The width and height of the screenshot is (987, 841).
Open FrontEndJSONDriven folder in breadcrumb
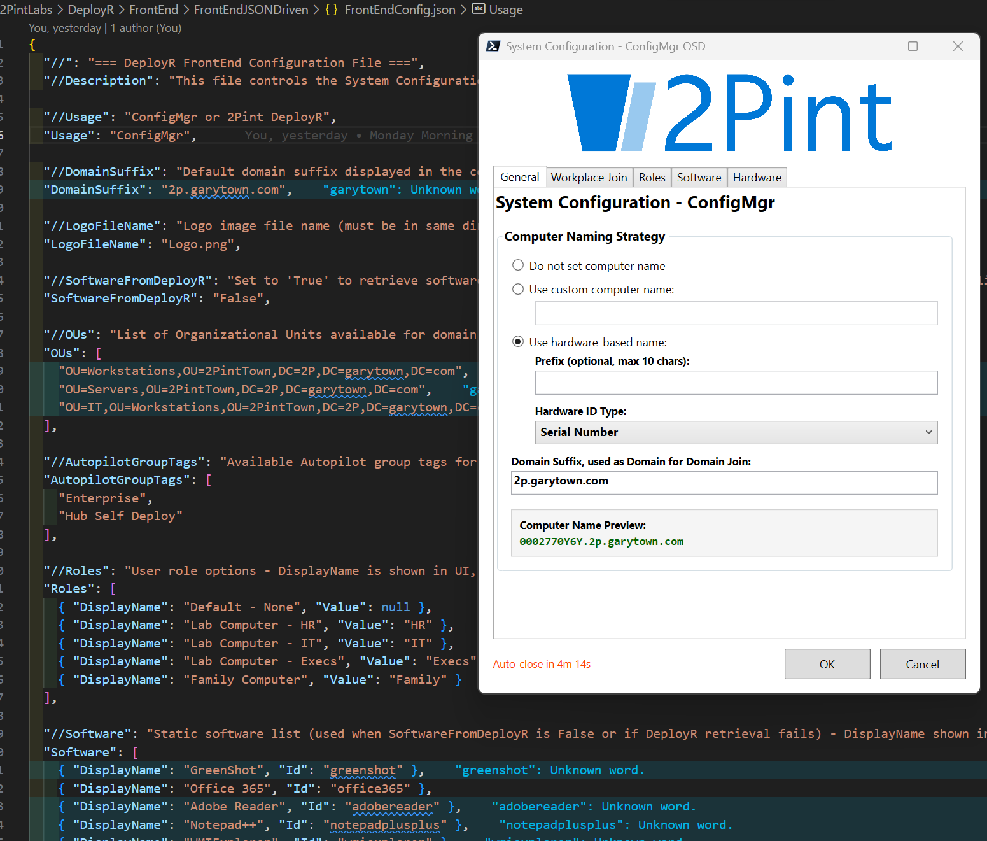point(251,10)
